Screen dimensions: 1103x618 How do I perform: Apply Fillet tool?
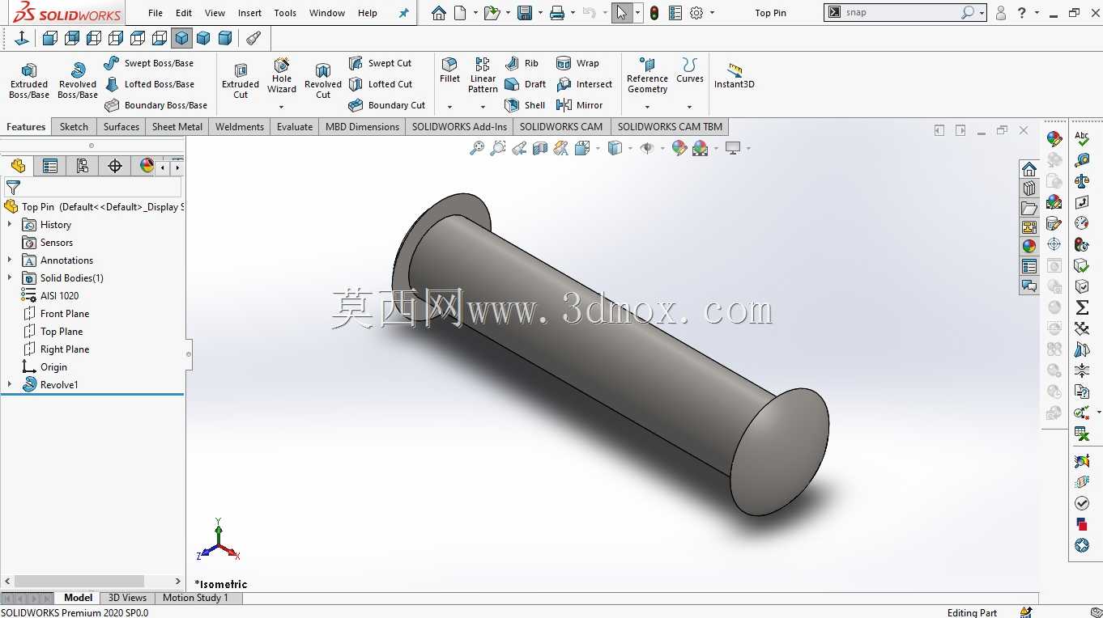coord(449,70)
